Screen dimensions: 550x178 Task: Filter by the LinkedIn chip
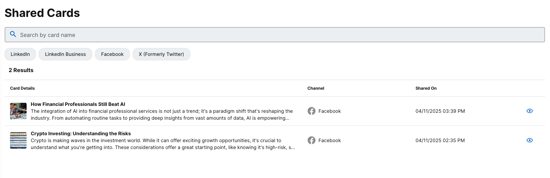click(20, 54)
